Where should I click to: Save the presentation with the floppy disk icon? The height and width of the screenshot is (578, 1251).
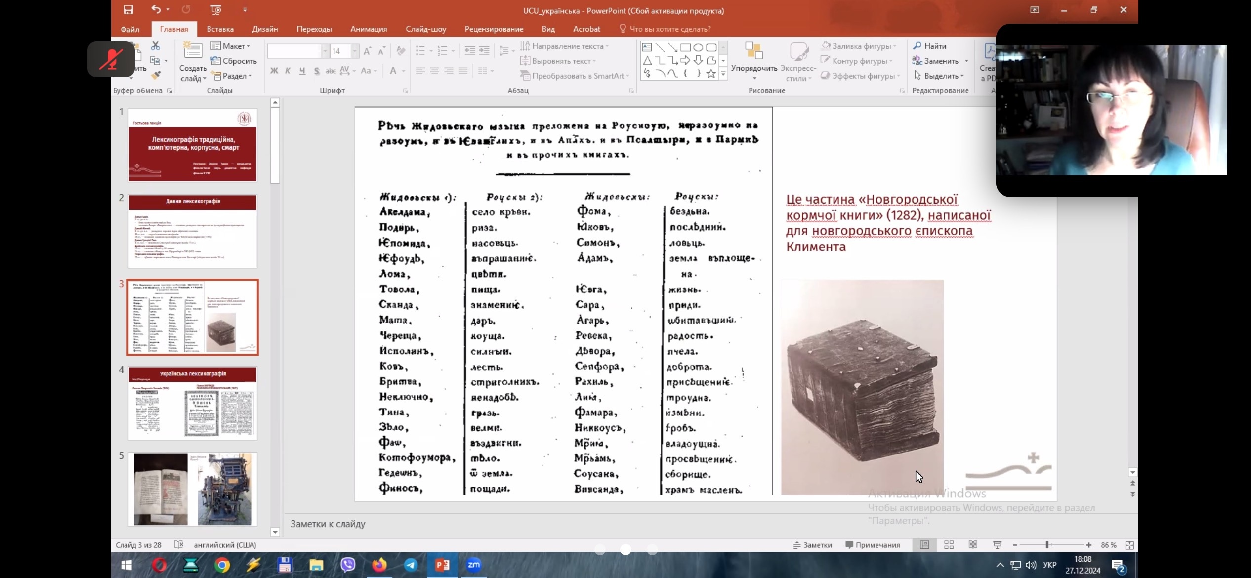128,10
